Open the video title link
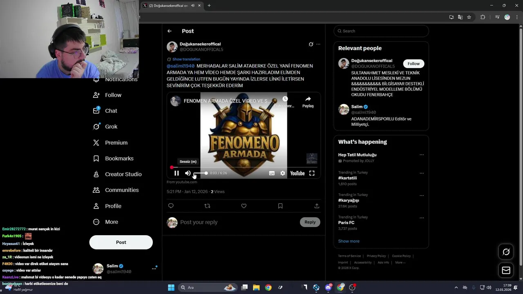Viewport: 523px width, 294px height. pyautogui.click(x=227, y=101)
